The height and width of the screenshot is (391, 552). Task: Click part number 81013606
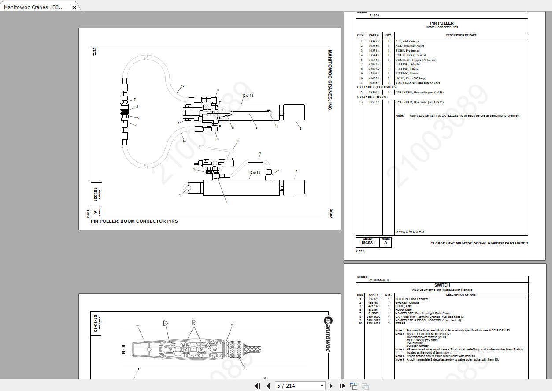[374, 317]
